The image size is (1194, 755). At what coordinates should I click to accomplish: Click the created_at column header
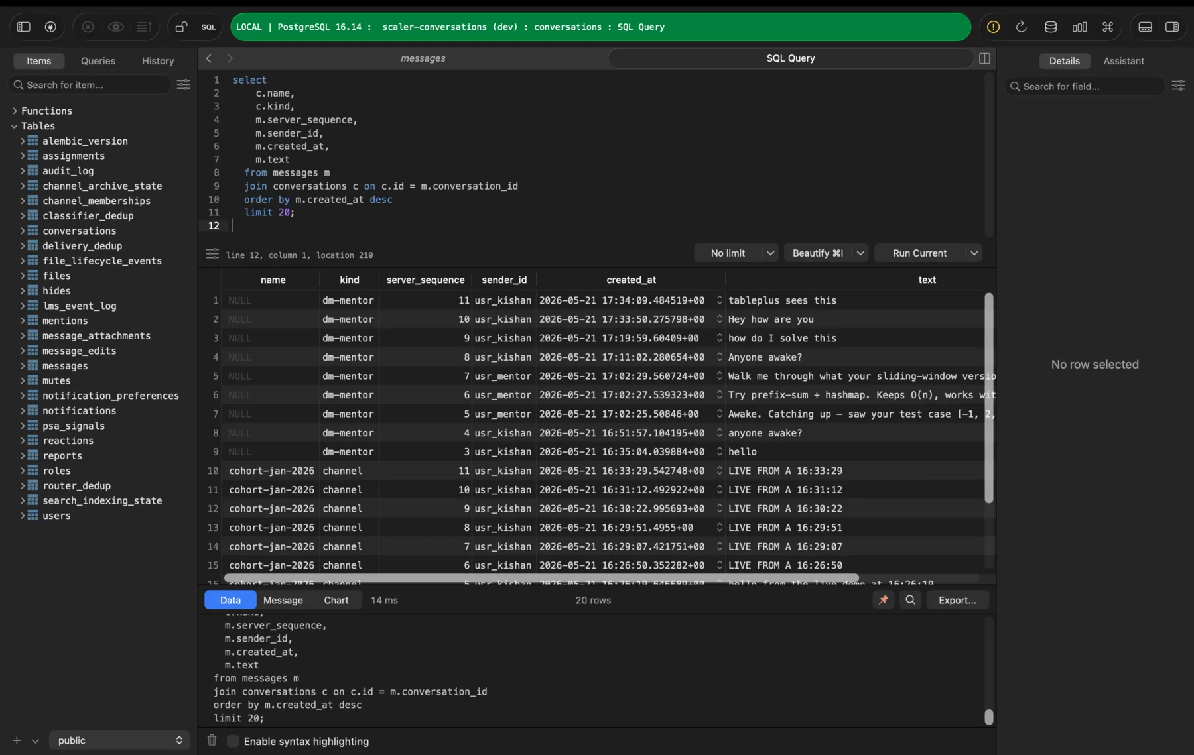[631, 280]
